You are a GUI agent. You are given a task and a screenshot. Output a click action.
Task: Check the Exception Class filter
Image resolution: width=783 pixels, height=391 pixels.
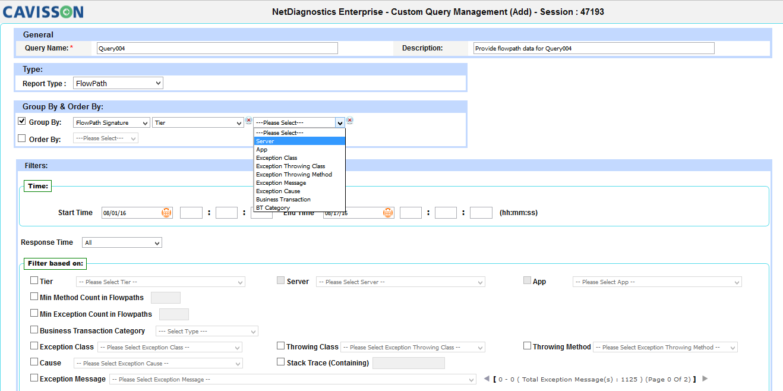pyautogui.click(x=34, y=346)
